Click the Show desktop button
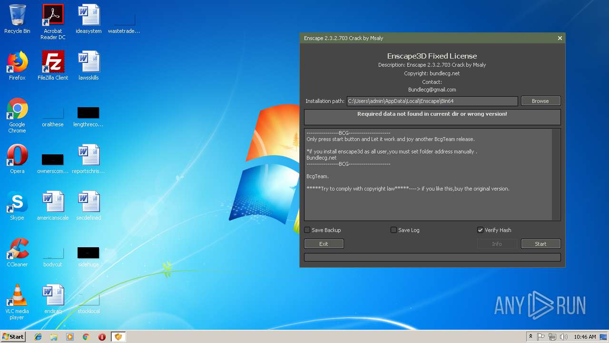 click(604, 337)
